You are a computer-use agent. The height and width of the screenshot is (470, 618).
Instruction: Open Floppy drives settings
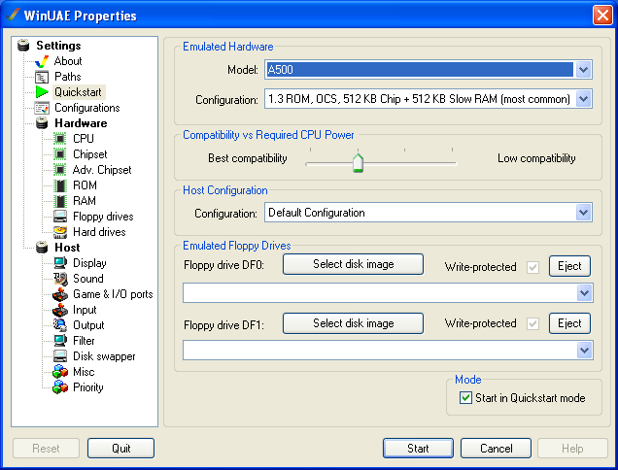click(103, 217)
